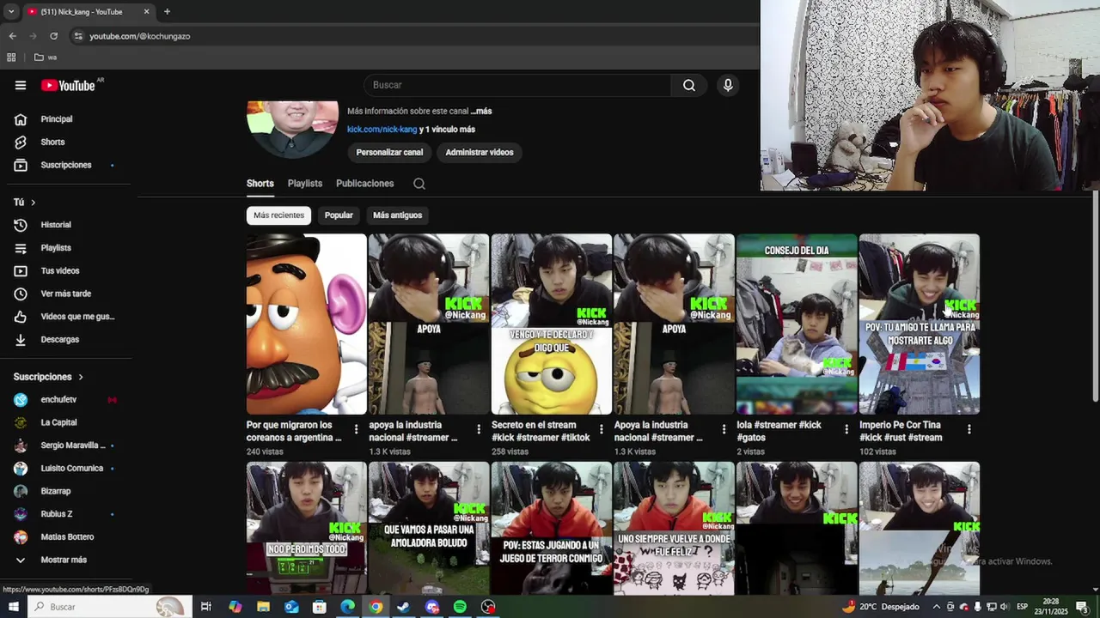Switch to the Shorts channel tab
Viewport: 1100px width, 618px height.
pos(260,184)
